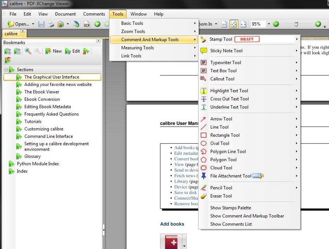This screenshot has height=249, width=329.
Task: Choose the Arrow Tool icon
Action: 203,119
